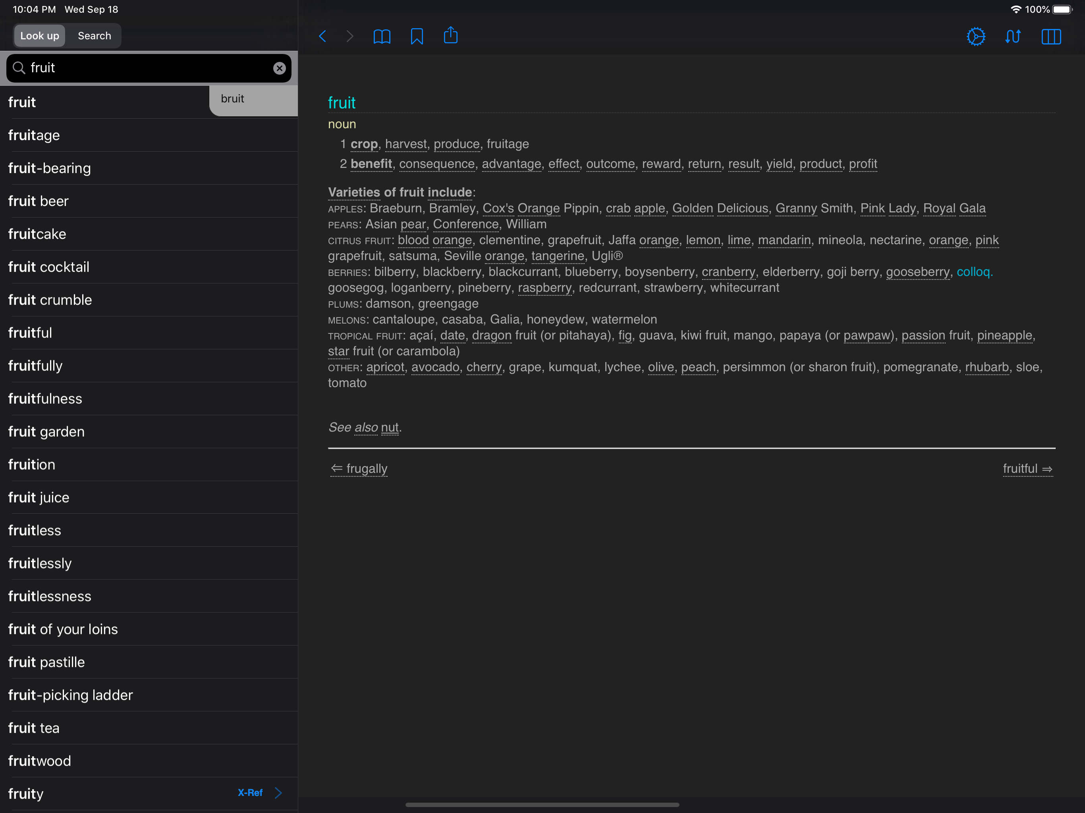Go forward to next entry
1085x813 pixels.
click(x=350, y=36)
